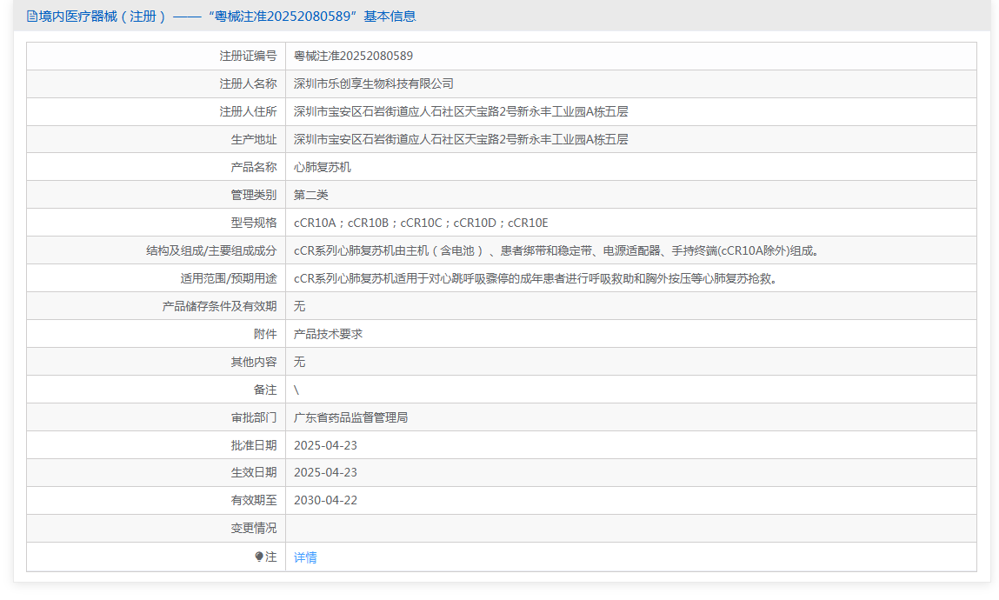Viewport: 999px width, 600px height.
Task: Select the value 产品技术要求
Action: pos(328,335)
